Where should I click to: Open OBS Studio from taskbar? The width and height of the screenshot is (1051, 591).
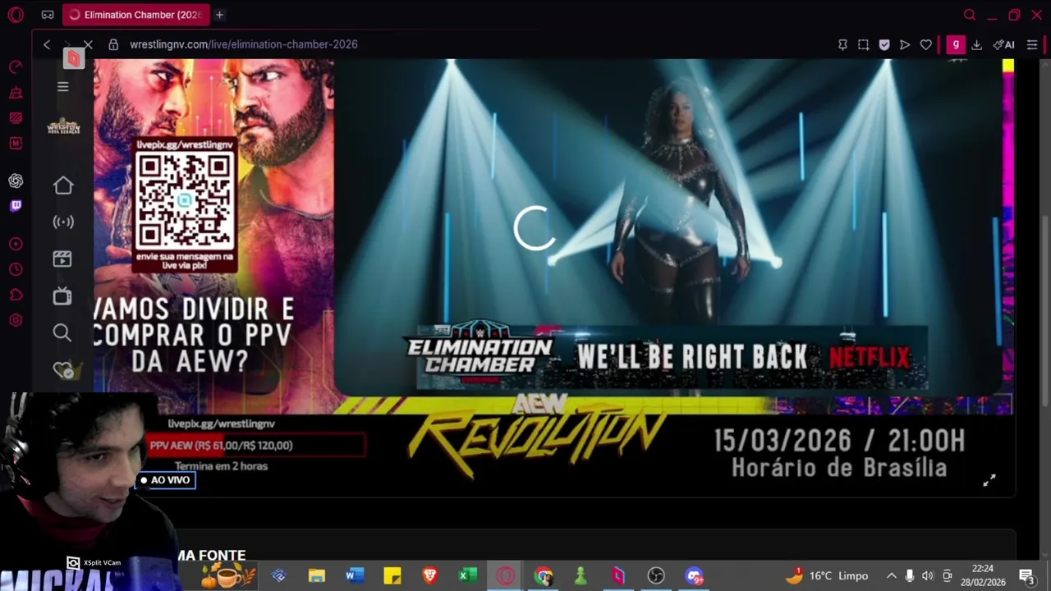coord(656,575)
